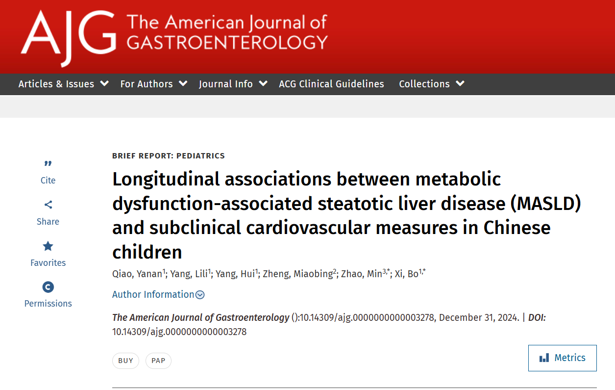This screenshot has width=615, height=390.
Task: Click the Favorites text label
Action: 48,263
